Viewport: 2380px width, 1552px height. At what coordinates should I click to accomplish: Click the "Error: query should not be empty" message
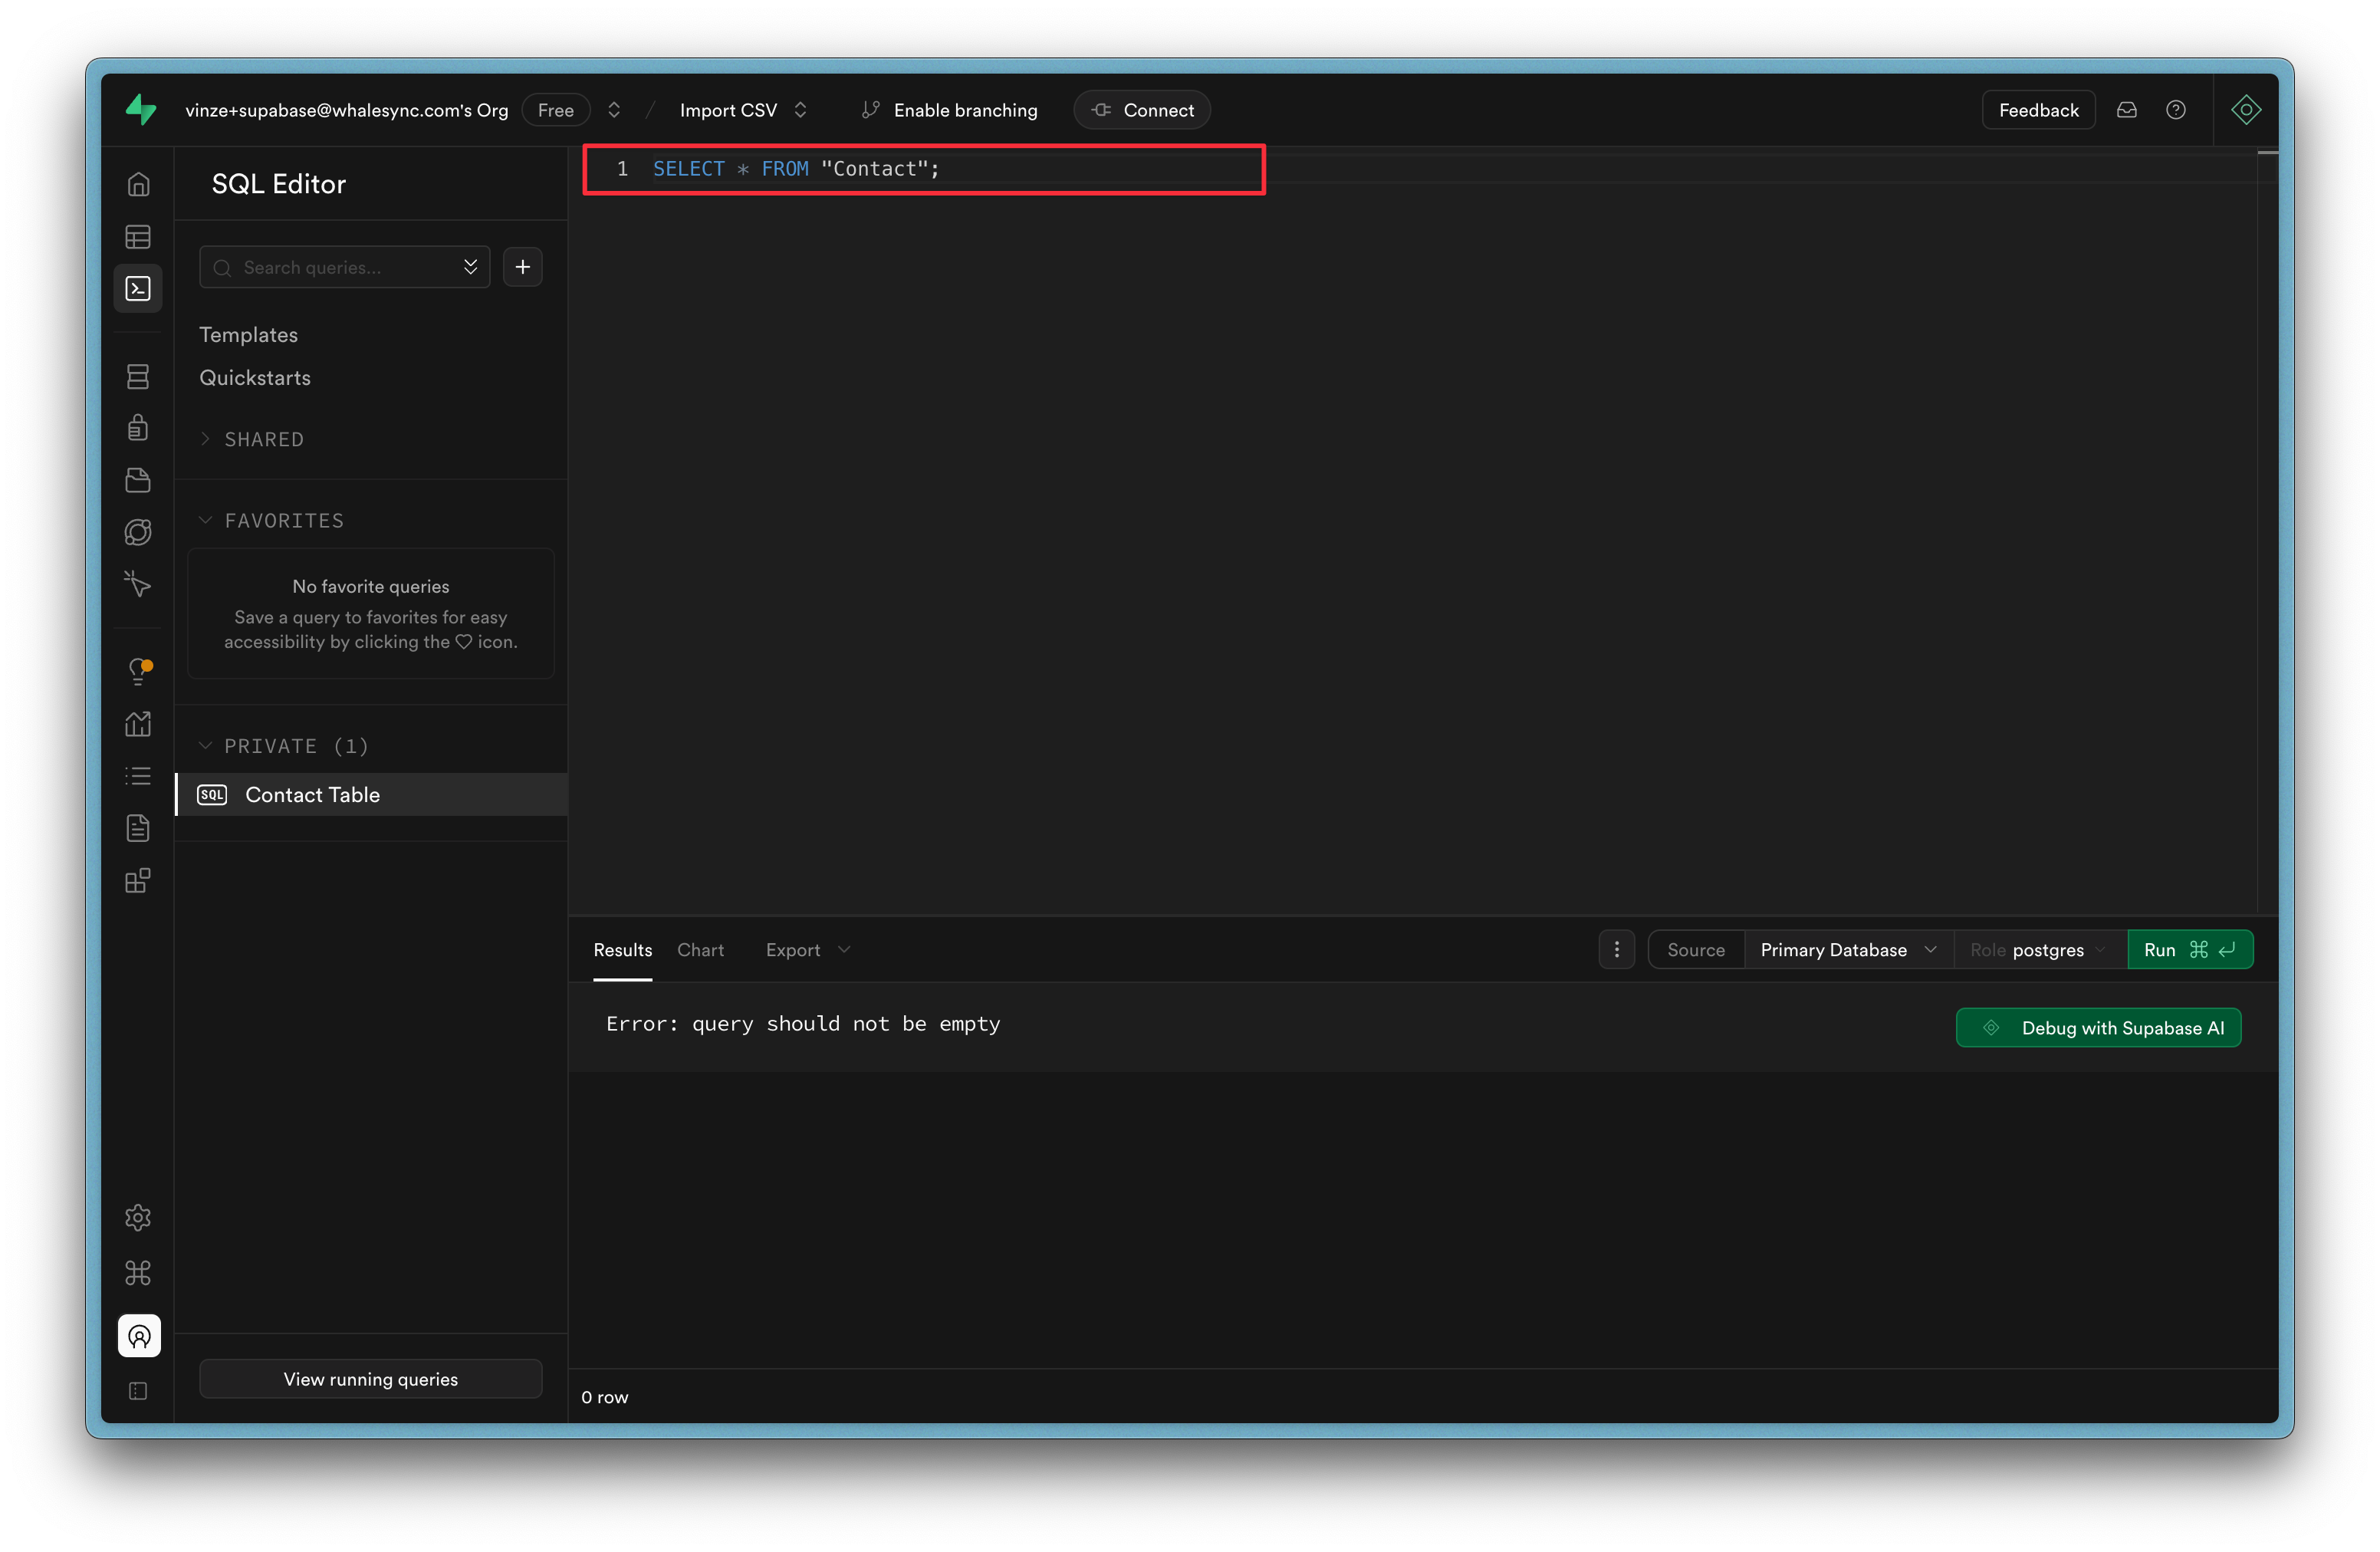[803, 1024]
